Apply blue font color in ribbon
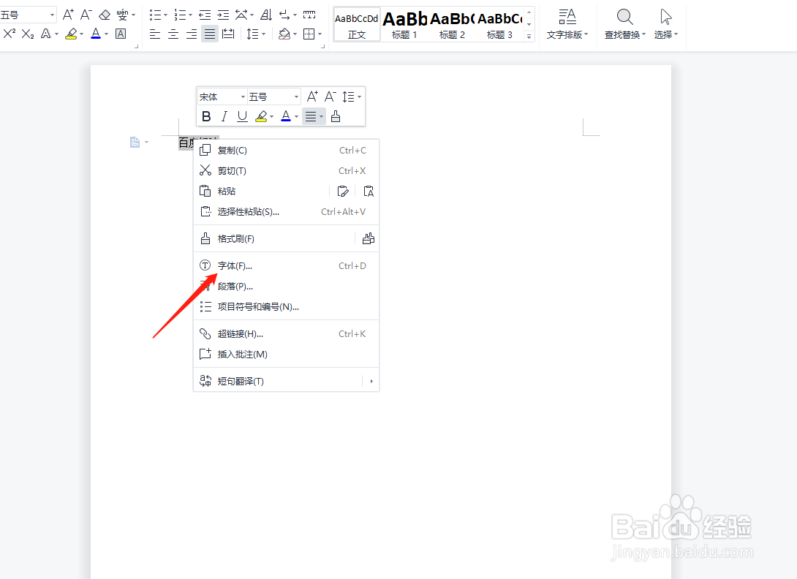This screenshot has height=579, width=797. 96,34
